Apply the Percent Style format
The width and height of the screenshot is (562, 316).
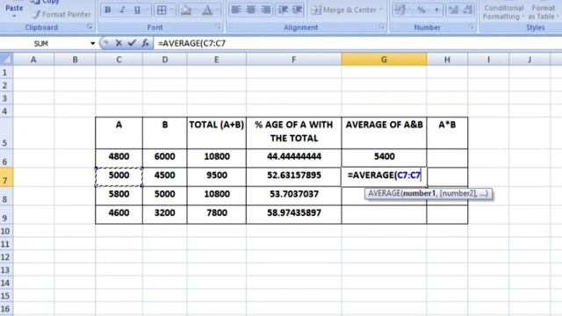421,10
